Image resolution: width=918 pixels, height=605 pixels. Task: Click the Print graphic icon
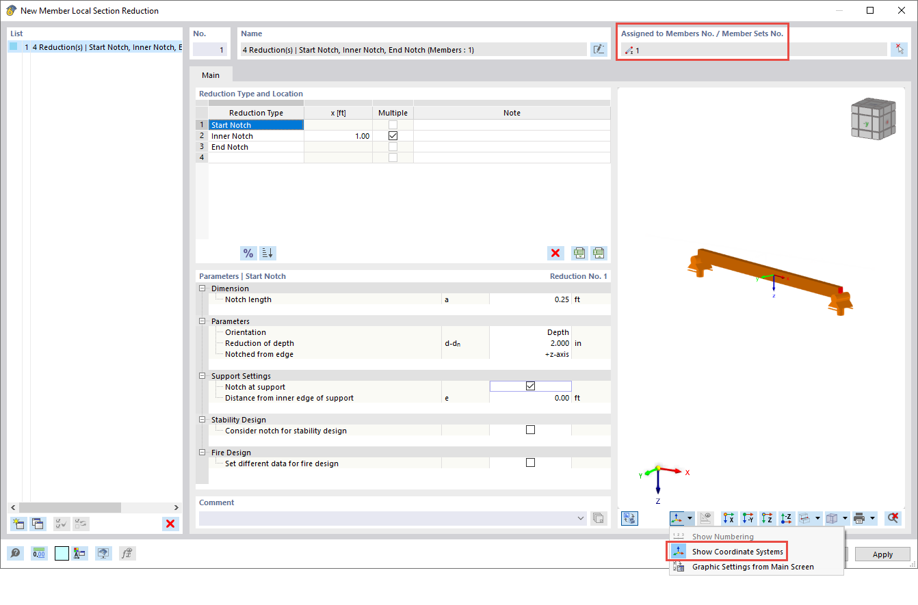[x=860, y=518]
